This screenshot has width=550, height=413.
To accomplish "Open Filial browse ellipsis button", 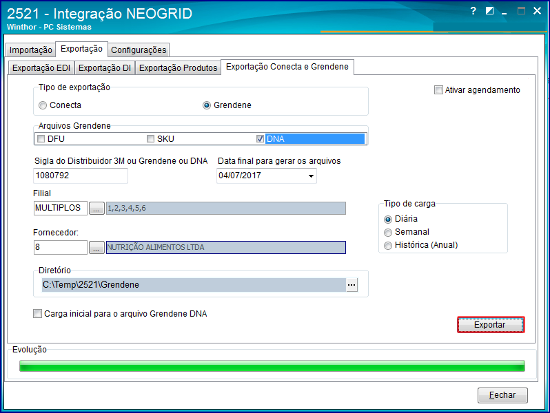I will click(96, 208).
